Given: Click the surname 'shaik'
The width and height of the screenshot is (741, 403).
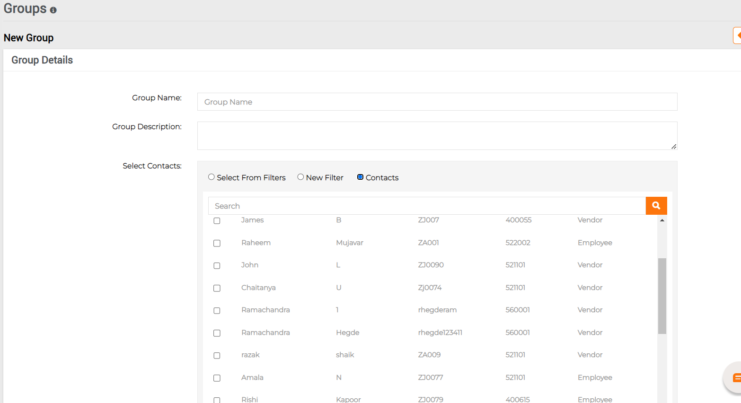Looking at the screenshot, I should coord(345,355).
